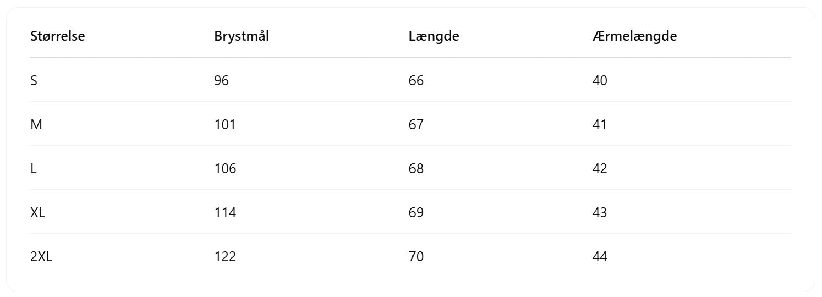Click sleeve length 43 in XL row
This screenshot has height=297, width=822.
tap(600, 213)
